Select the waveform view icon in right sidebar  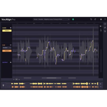point(105,28)
